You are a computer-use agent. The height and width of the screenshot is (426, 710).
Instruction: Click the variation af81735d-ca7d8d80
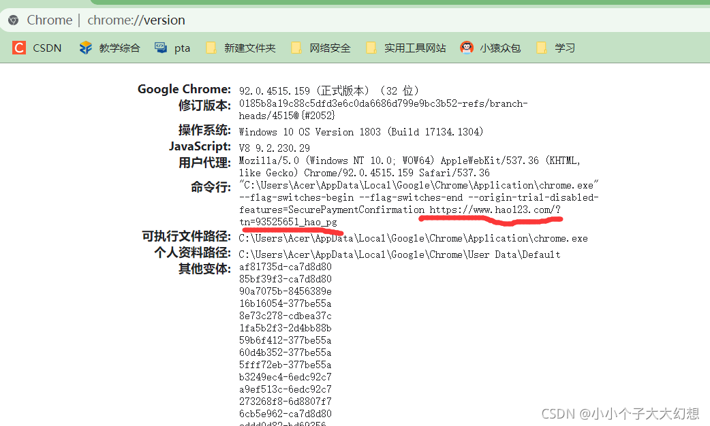click(x=285, y=267)
